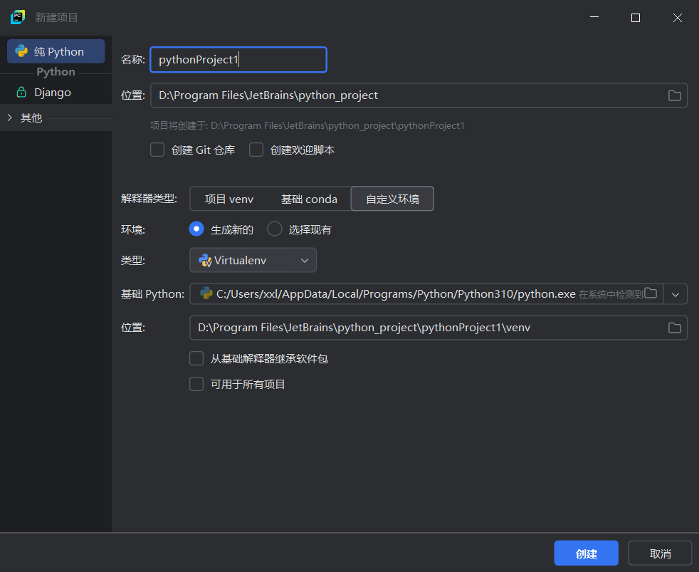Minimize the 新建项目 window
This screenshot has width=699, height=572.
point(594,17)
